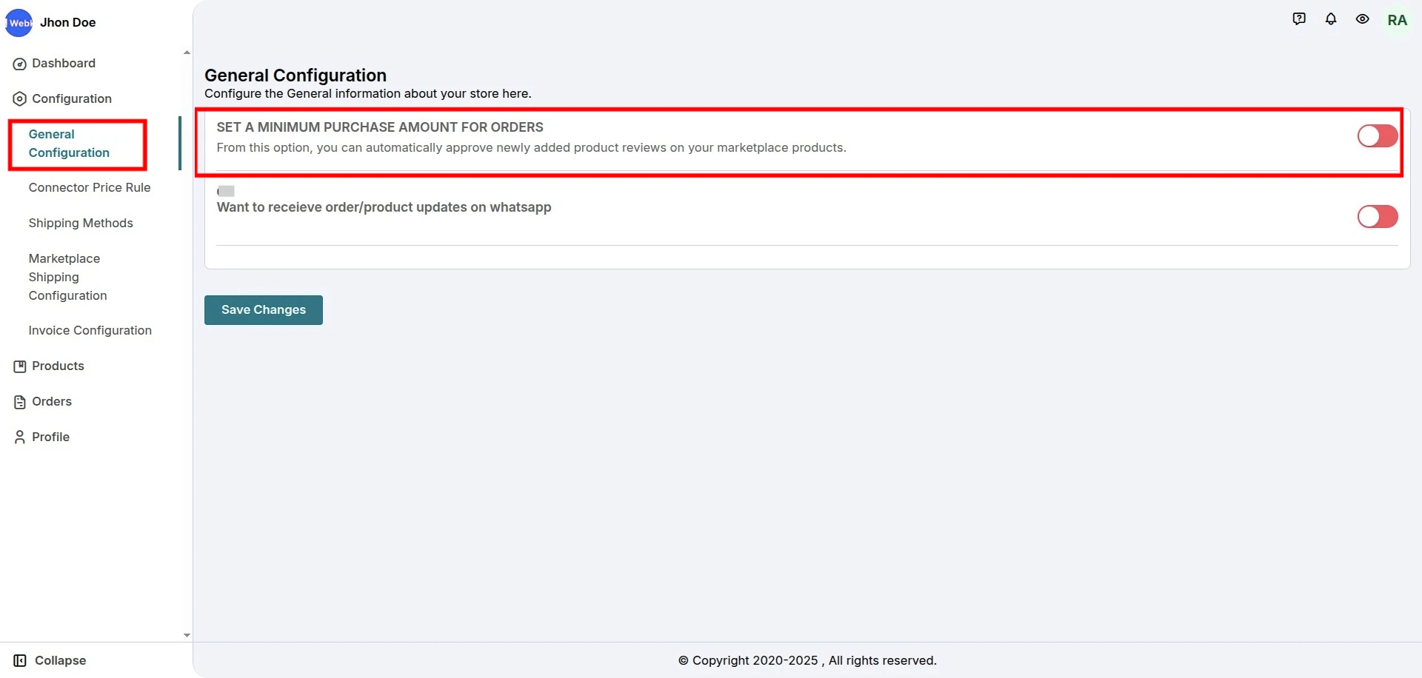Click the sidebar scrollbar down arrow

point(187,635)
